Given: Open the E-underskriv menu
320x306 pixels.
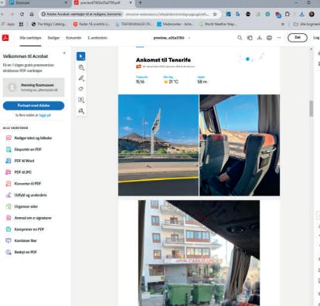Looking at the screenshot, I should point(97,38).
